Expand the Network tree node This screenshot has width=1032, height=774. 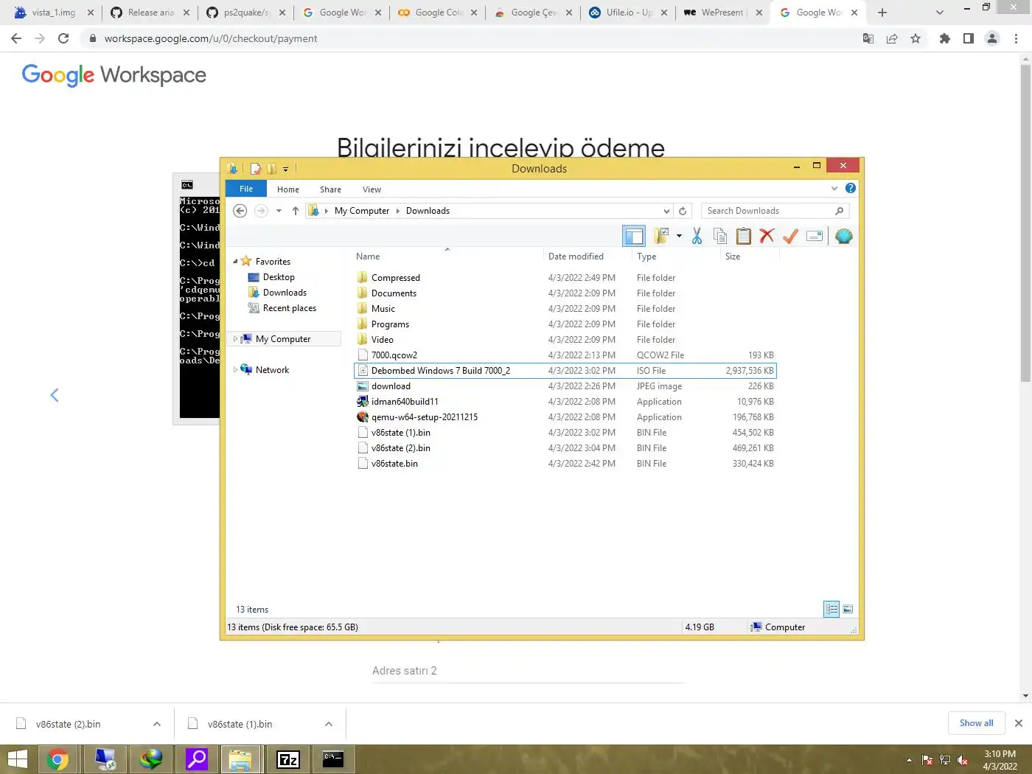[x=235, y=370]
